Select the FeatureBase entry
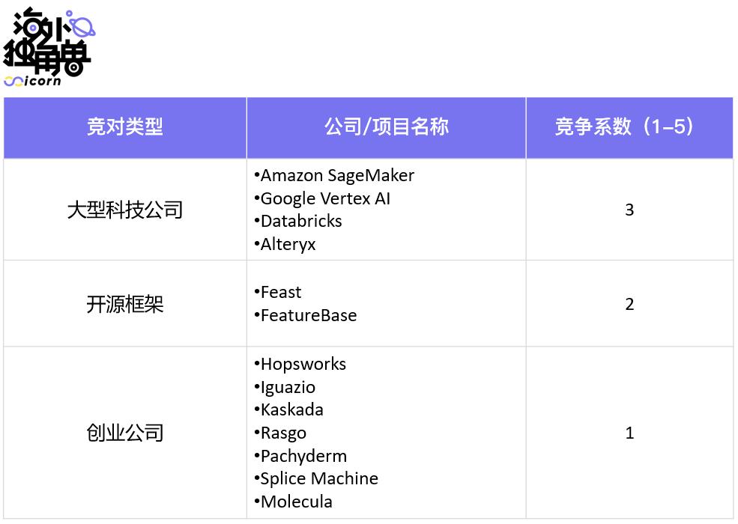 coord(308,315)
